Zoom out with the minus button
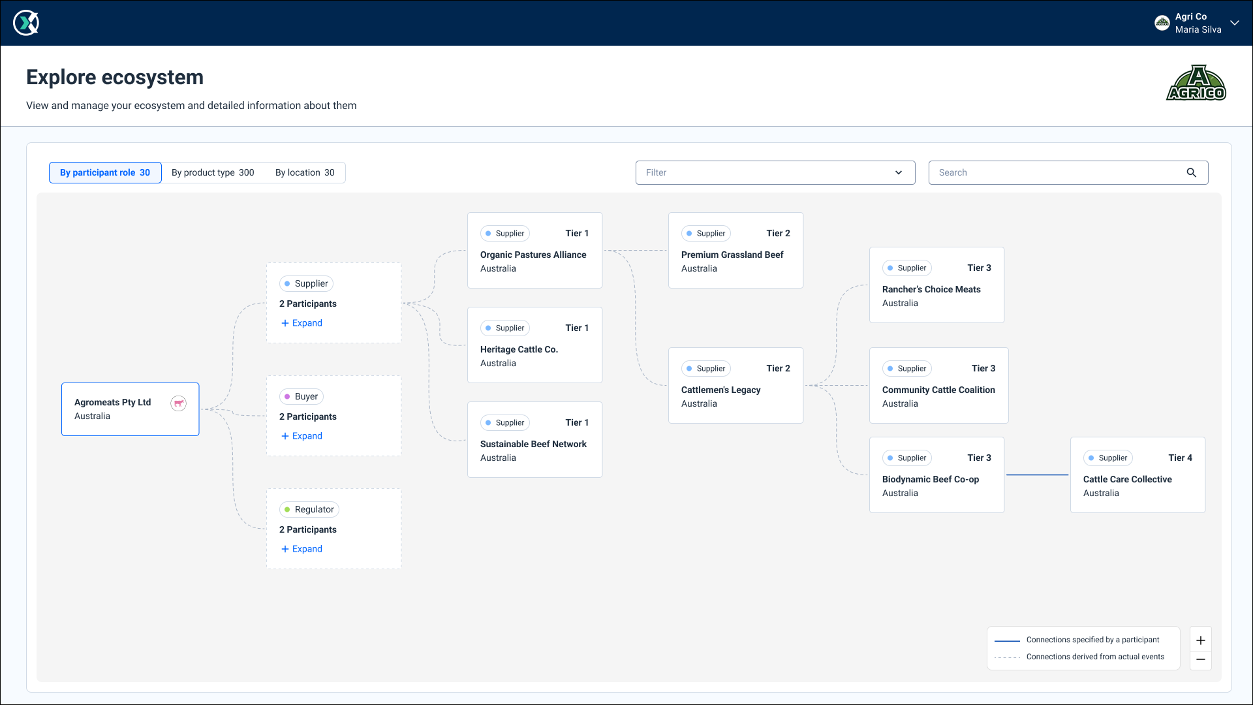The width and height of the screenshot is (1253, 705). pos(1200,659)
